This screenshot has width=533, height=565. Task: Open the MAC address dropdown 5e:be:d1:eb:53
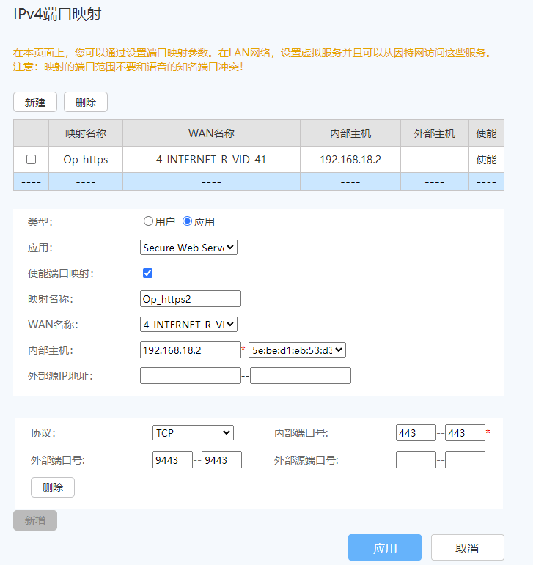[297, 350]
